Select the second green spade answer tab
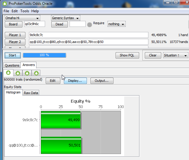Image resolution: width=189 pixels, height=160 pixels. click(x=18, y=73)
